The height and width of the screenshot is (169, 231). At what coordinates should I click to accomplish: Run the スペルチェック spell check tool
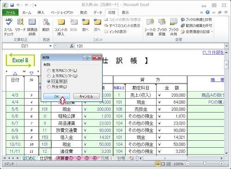tap(9, 27)
